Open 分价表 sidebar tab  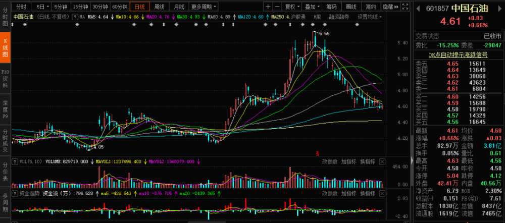(x=5, y=172)
